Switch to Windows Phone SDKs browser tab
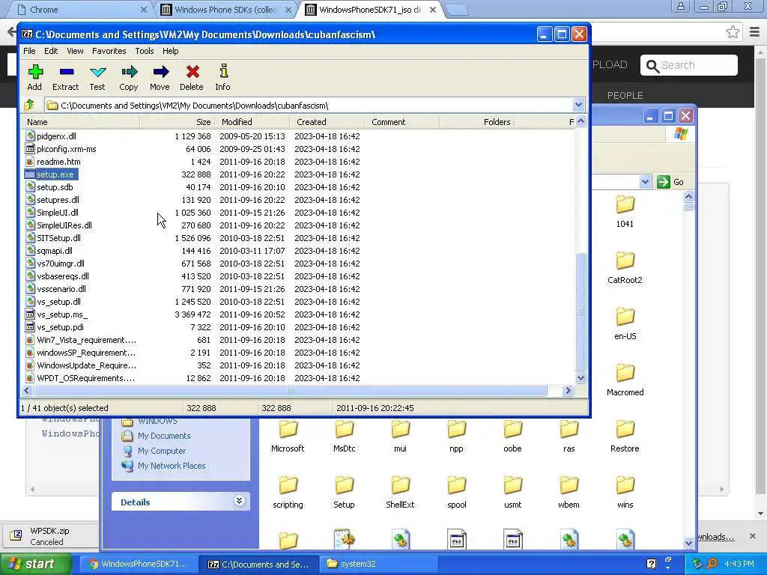 click(226, 10)
